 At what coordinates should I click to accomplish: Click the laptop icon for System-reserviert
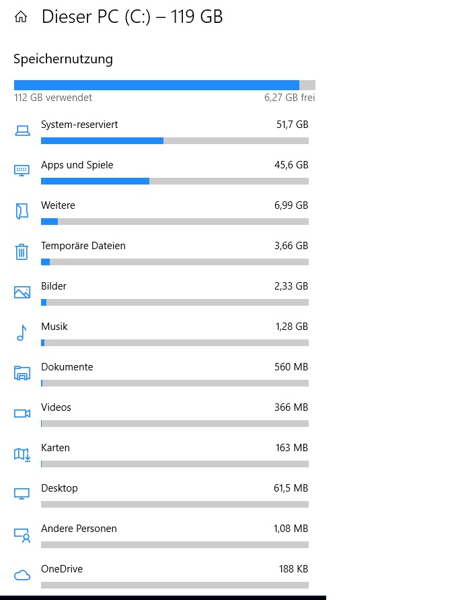22,131
